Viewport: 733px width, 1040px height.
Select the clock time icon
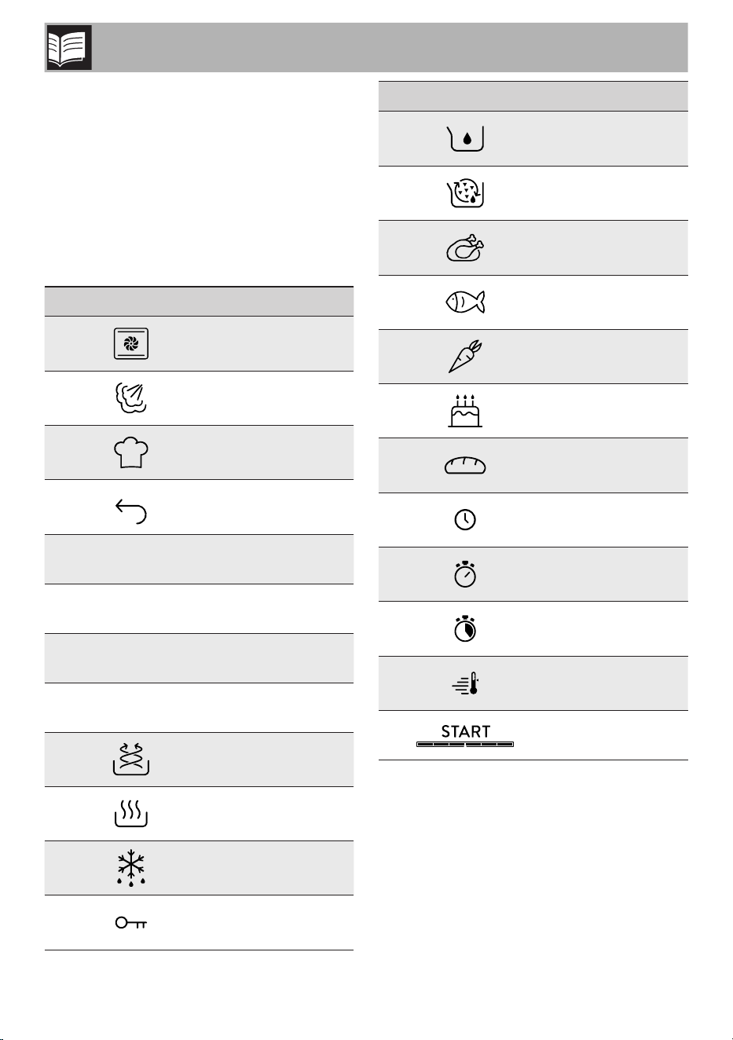465,520
